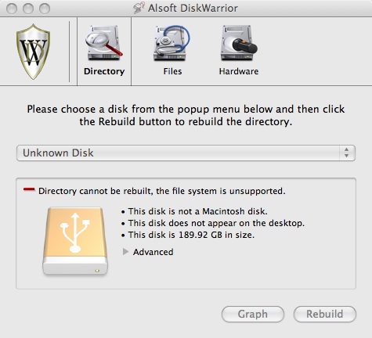Click the red minus status indicator
This screenshot has height=338, width=372.
29,189
